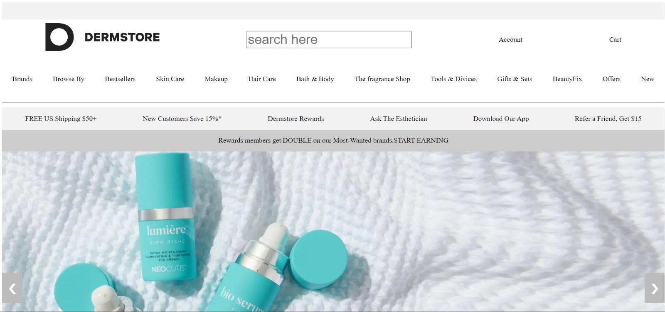The width and height of the screenshot is (665, 312).
Task: Click the Neocutis hero banner image
Action: [x=333, y=232]
